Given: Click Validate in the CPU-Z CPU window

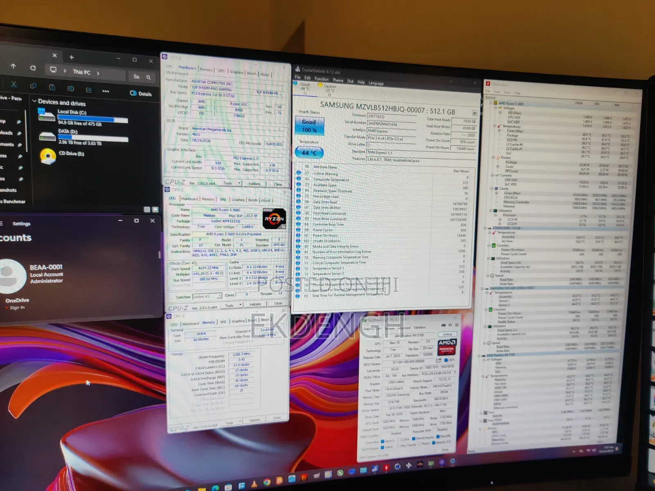Looking at the screenshot, I should (x=255, y=304).
